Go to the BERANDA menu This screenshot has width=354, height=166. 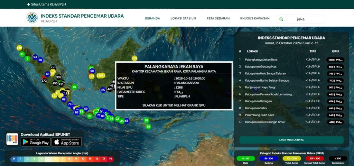pos(152,19)
